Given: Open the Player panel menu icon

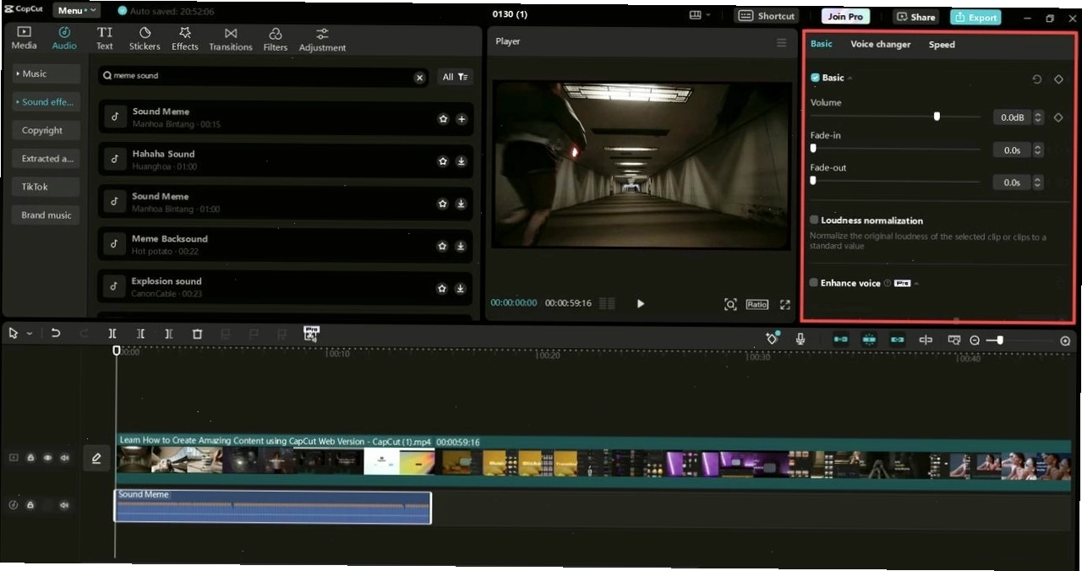Looking at the screenshot, I should tap(781, 42).
